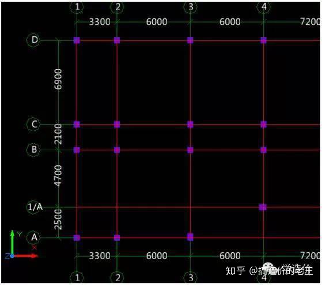The height and width of the screenshot is (285, 322).
Task: Select the column at axis B and 1
Action: (x=77, y=150)
